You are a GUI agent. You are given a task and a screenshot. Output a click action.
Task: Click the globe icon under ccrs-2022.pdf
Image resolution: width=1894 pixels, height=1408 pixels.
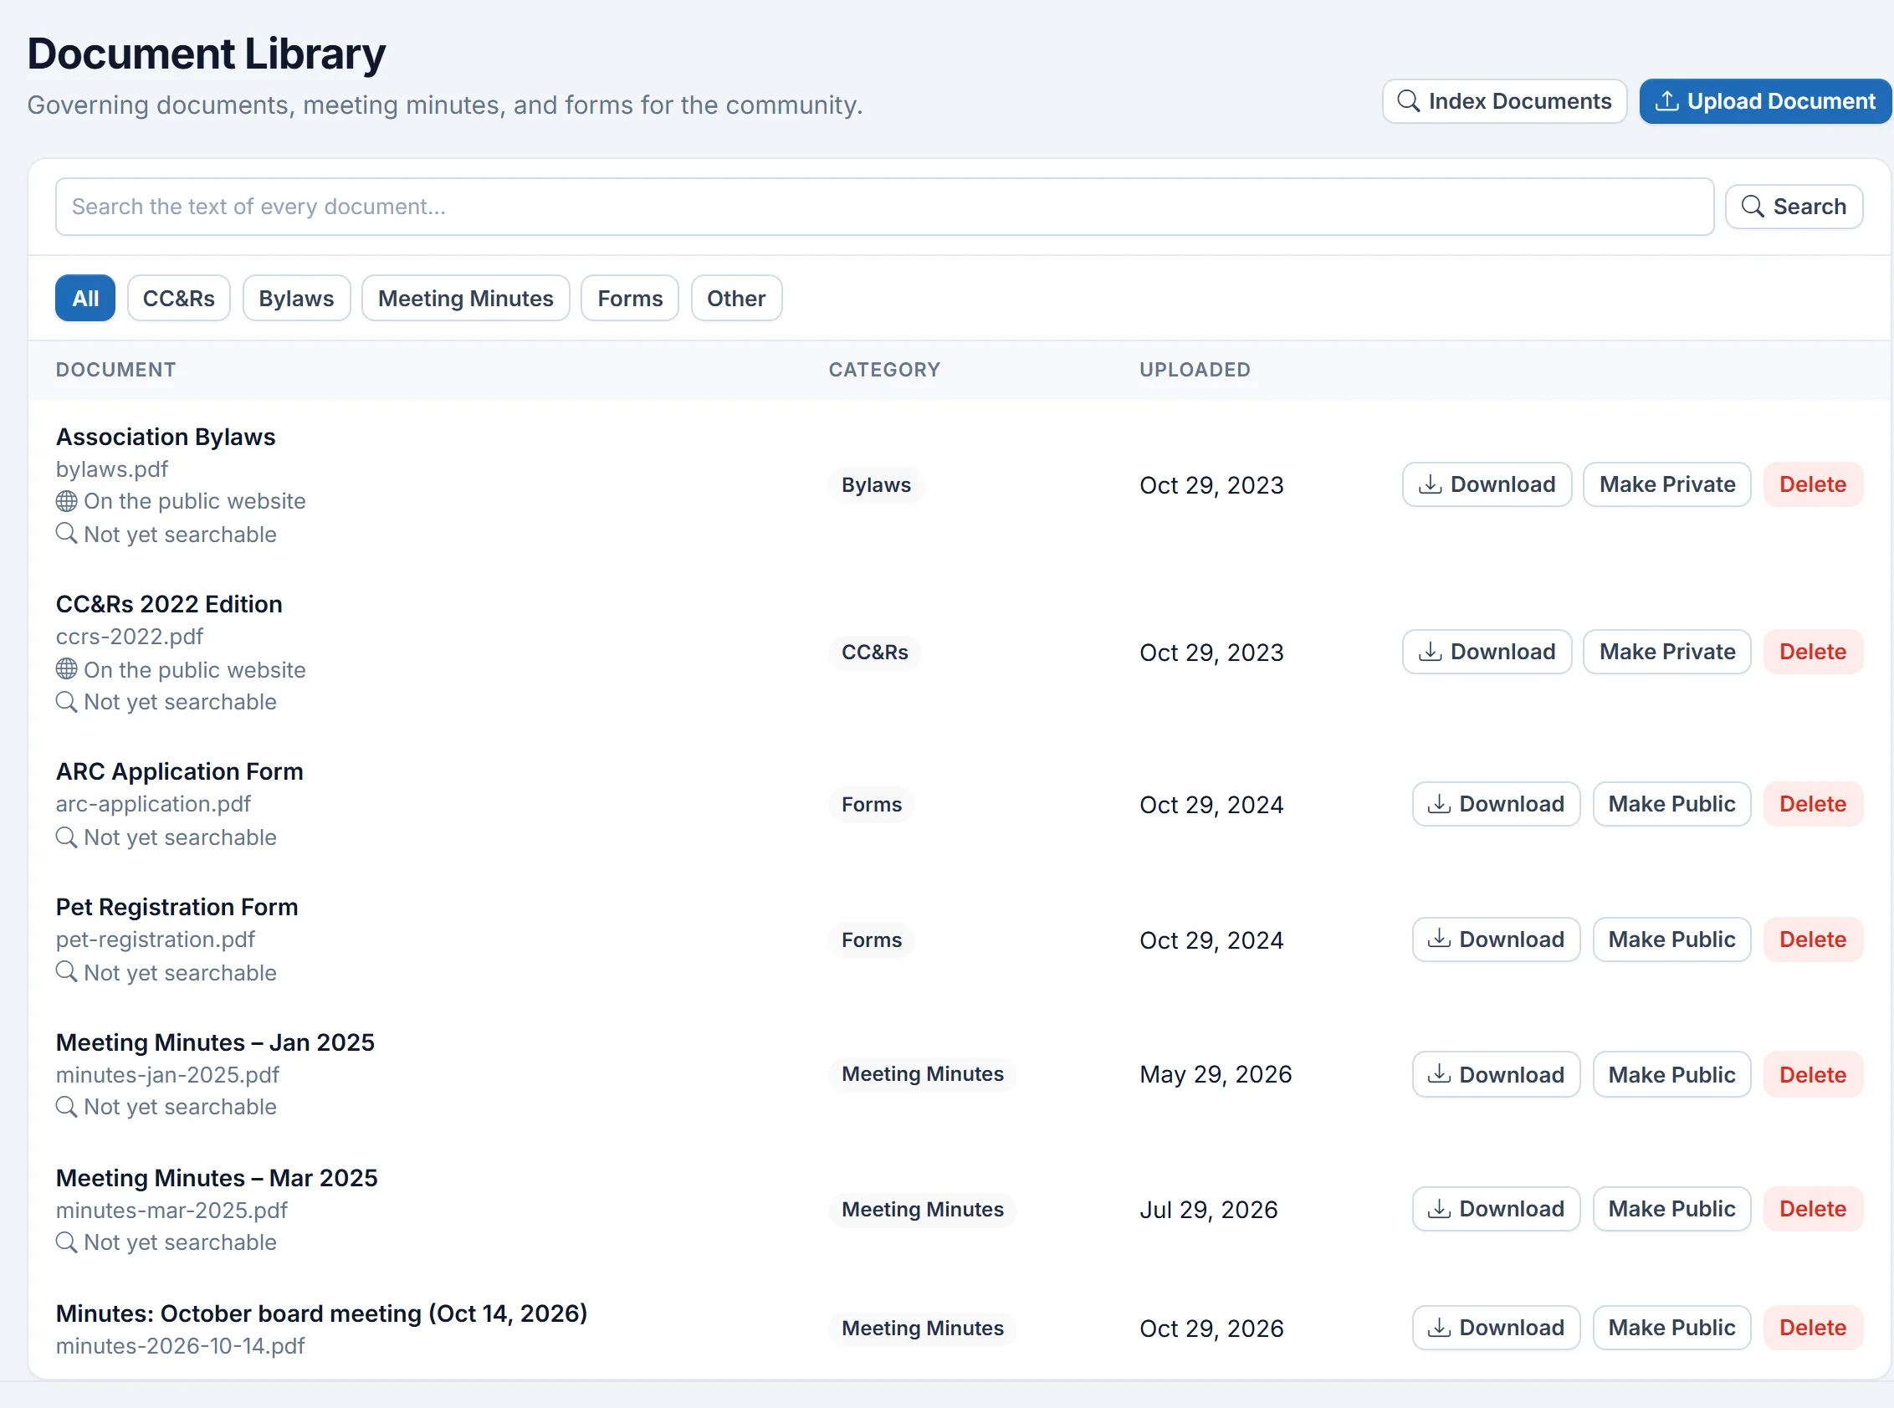coord(66,669)
